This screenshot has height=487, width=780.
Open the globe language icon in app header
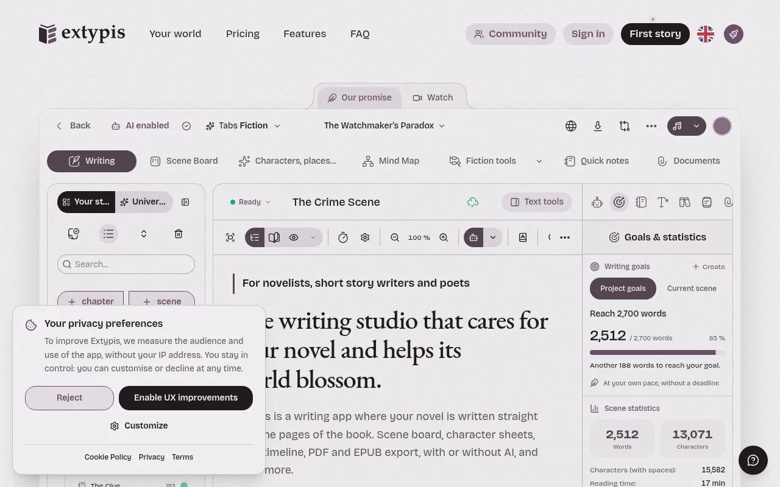pos(571,126)
